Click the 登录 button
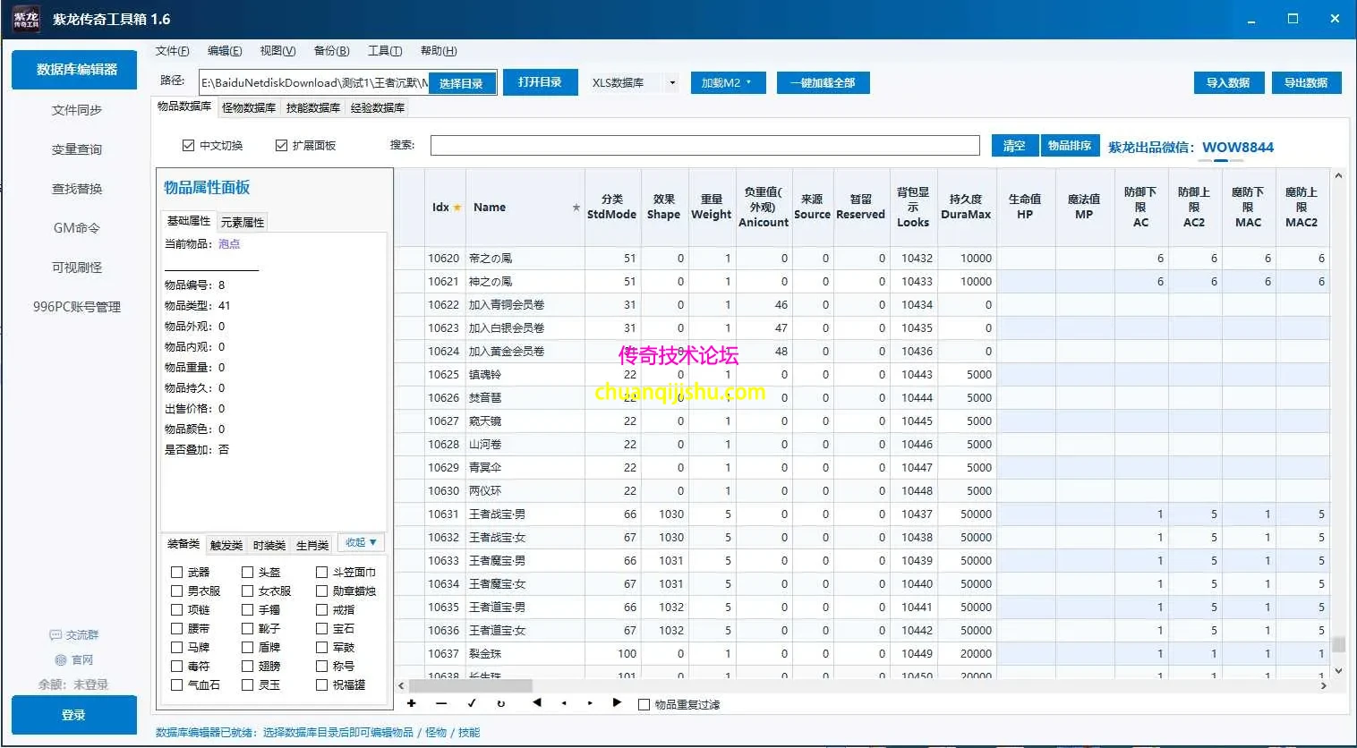The width and height of the screenshot is (1357, 748). pos(74,715)
